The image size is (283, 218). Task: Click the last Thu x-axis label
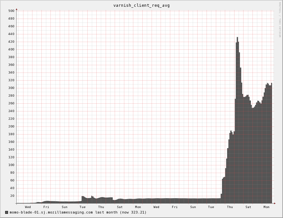click(x=230, y=207)
